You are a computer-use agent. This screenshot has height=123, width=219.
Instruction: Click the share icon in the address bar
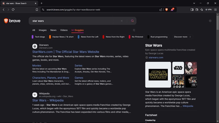(161, 9)
